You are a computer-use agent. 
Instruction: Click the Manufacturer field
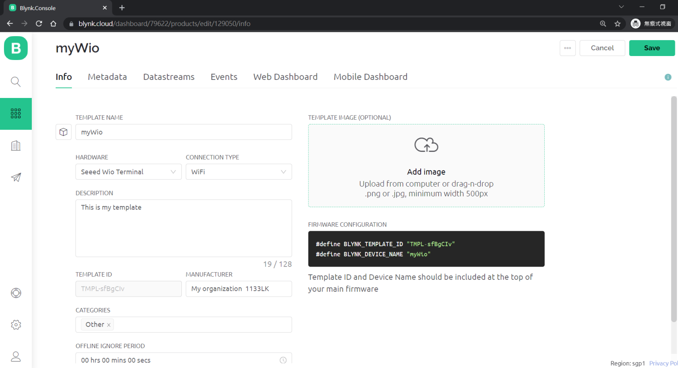[239, 289]
